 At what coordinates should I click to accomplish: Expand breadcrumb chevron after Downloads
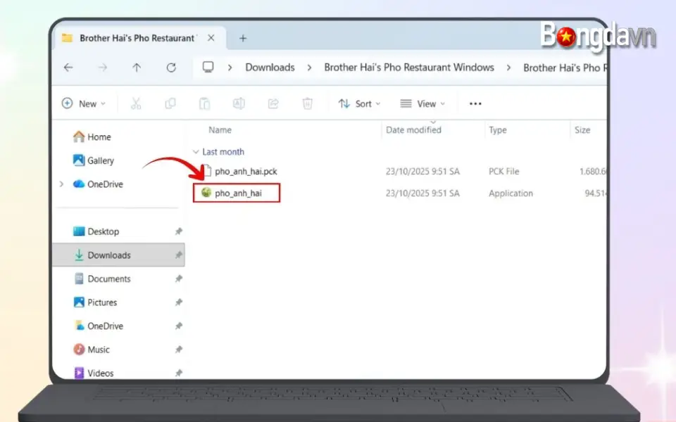309,68
